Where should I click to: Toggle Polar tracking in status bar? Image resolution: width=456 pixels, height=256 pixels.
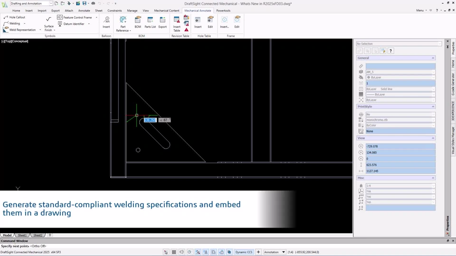tap(190, 252)
